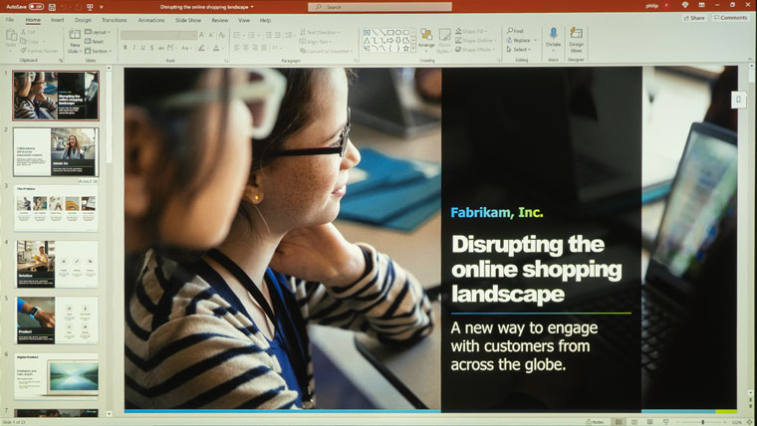Image resolution: width=757 pixels, height=426 pixels.
Task: Expand the Layout dropdown
Action: [x=98, y=32]
